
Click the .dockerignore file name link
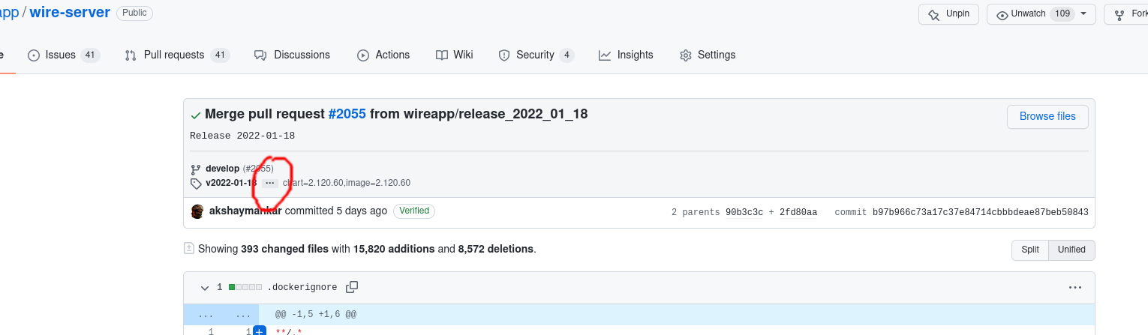pyautogui.click(x=302, y=287)
